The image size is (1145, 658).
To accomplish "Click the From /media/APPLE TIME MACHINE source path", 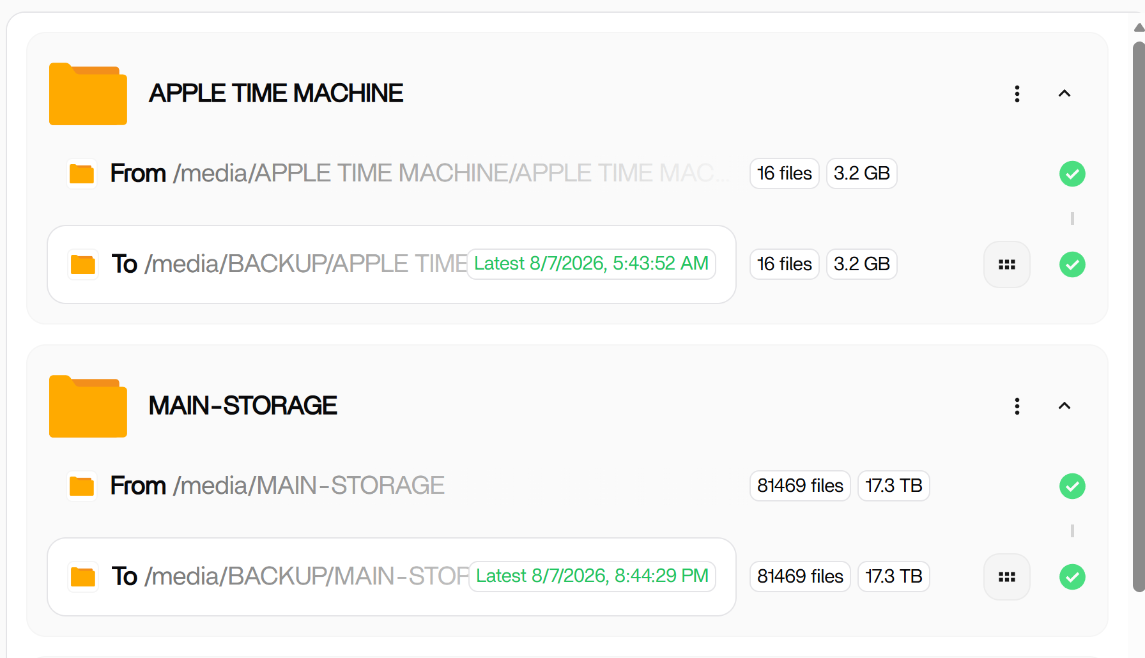I will pyautogui.click(x=419, y=174).
